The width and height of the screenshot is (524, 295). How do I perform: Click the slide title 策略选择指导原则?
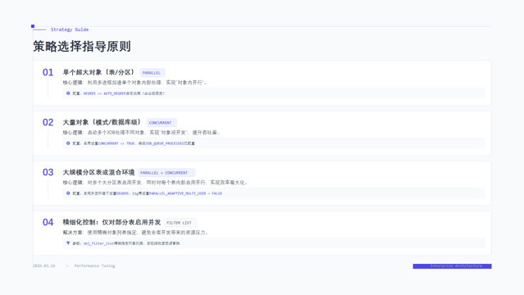coord(82,46)
